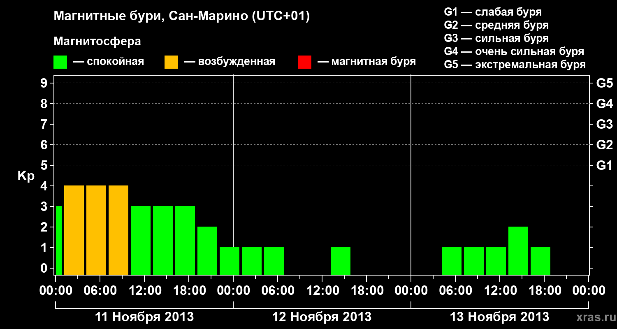This screenshot has height=329, width=617.
Task: Click the 'Kp' axis title
Action: click(26, 176)
